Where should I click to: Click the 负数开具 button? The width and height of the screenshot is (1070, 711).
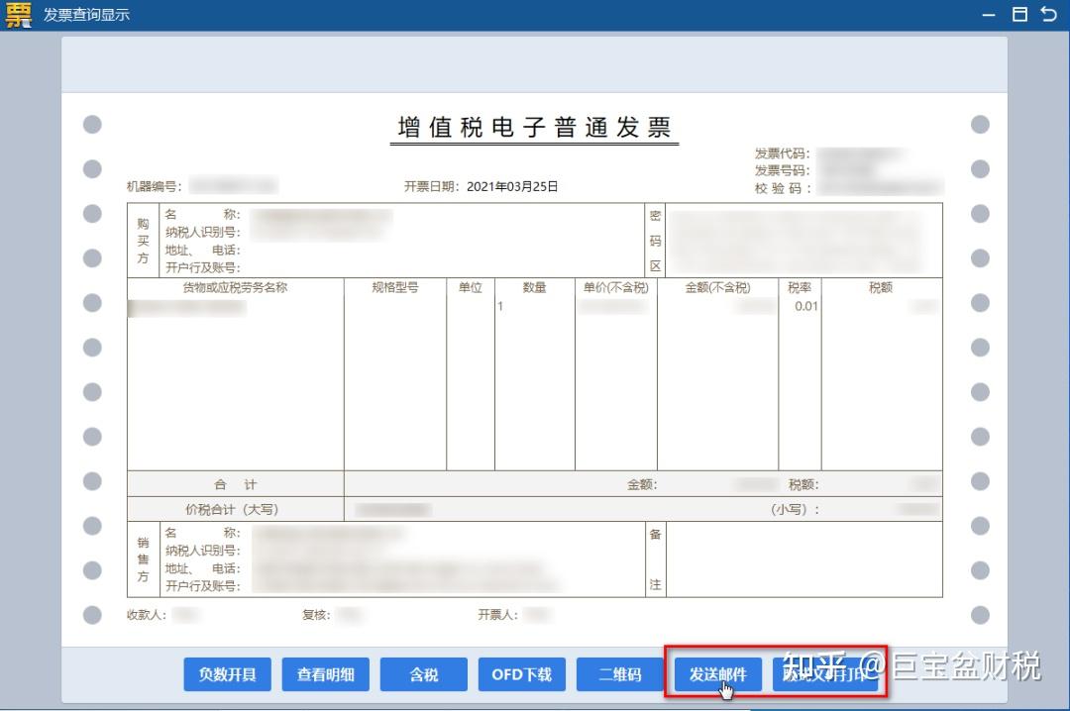point(227,674)
